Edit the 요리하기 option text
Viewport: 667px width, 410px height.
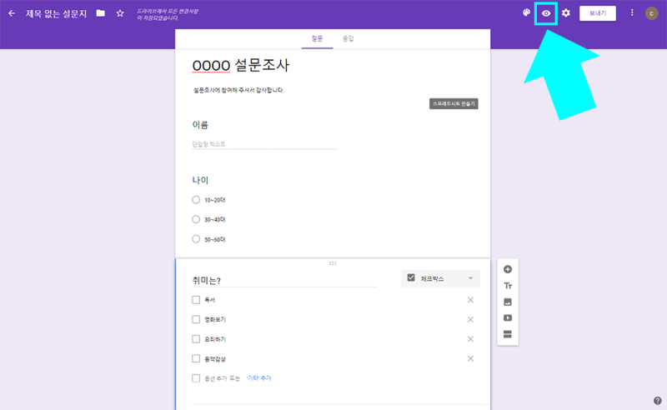pos(215,339)
